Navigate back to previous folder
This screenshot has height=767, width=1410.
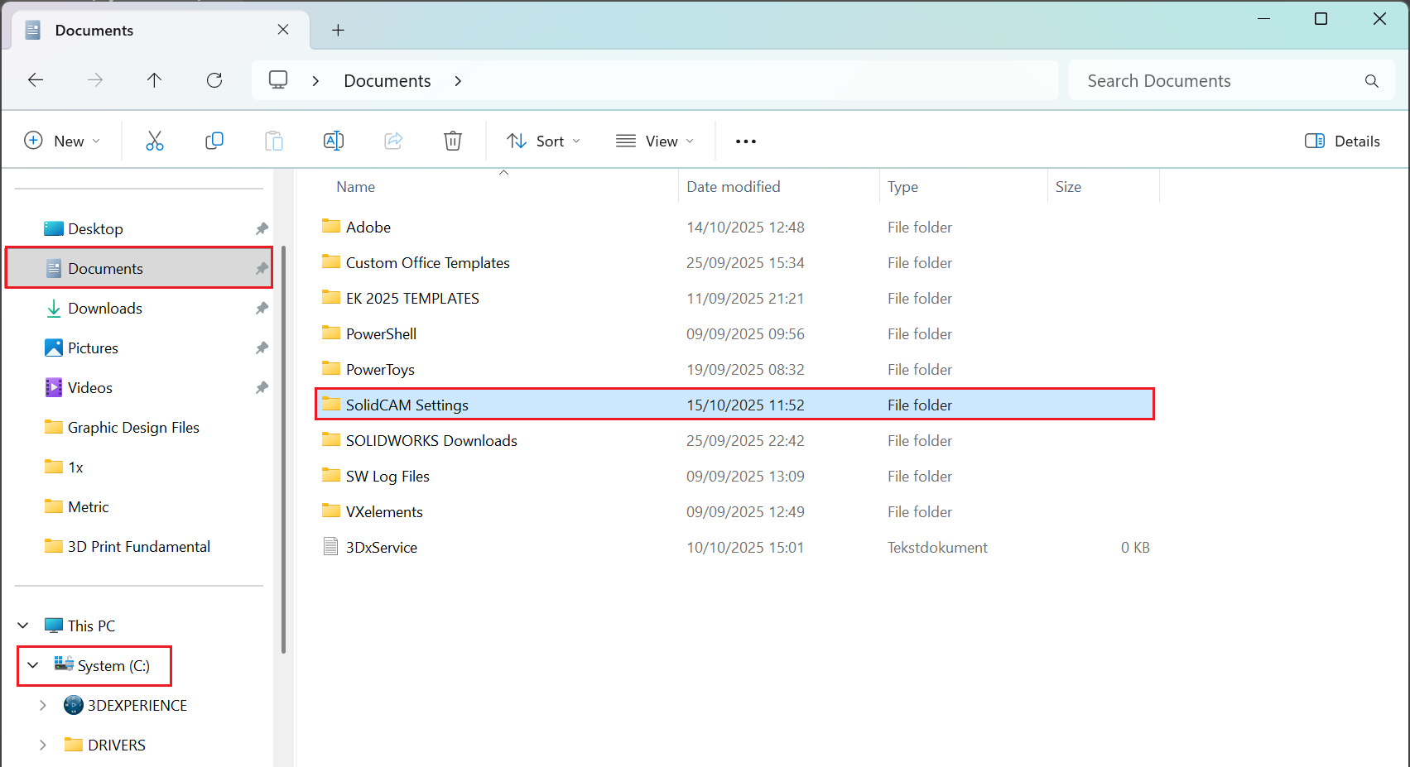36,80
